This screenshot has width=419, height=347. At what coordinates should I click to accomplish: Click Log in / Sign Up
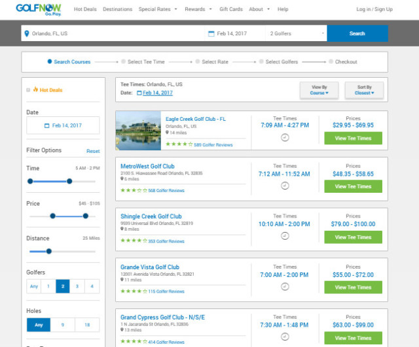374,9
